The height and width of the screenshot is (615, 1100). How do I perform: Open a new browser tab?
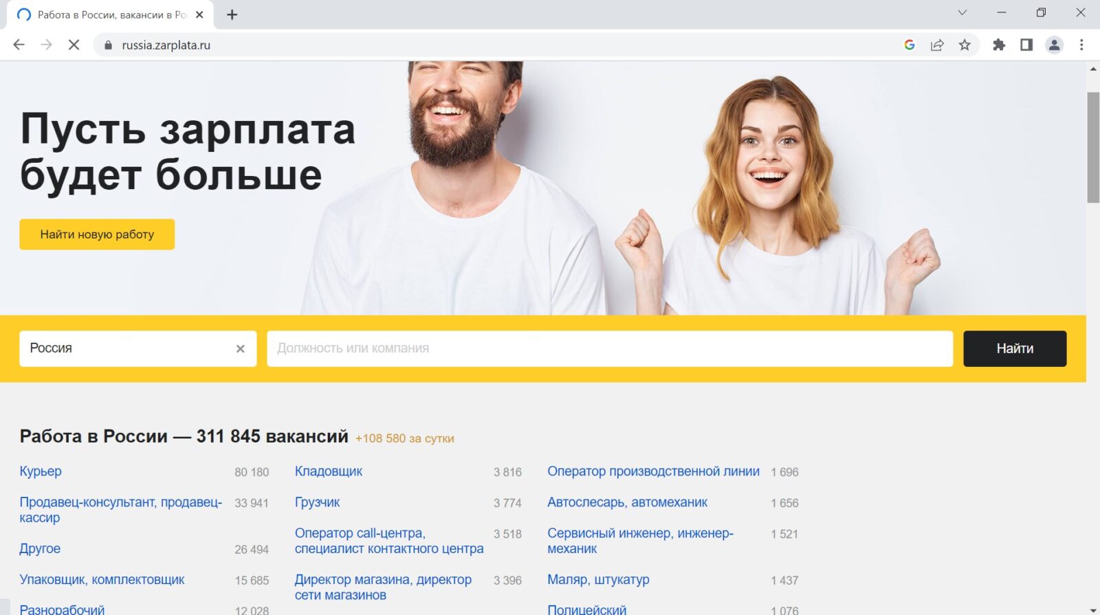click(x=232, y=14)
